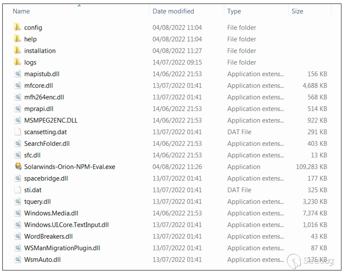Select the Windows.UI.Core.TextInput.dll file name

coord(66,225)
